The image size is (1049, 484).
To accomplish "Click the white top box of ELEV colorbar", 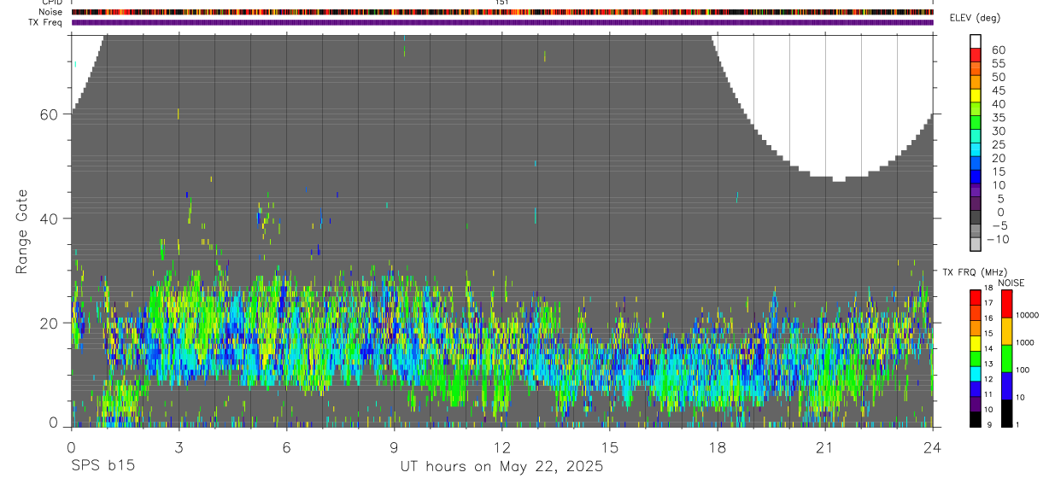I will [976, 42].
